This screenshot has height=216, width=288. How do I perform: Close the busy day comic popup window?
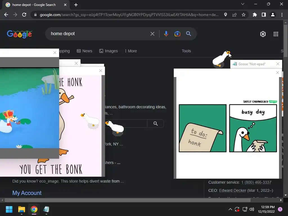pyautogui.click(x=278, y=73)
